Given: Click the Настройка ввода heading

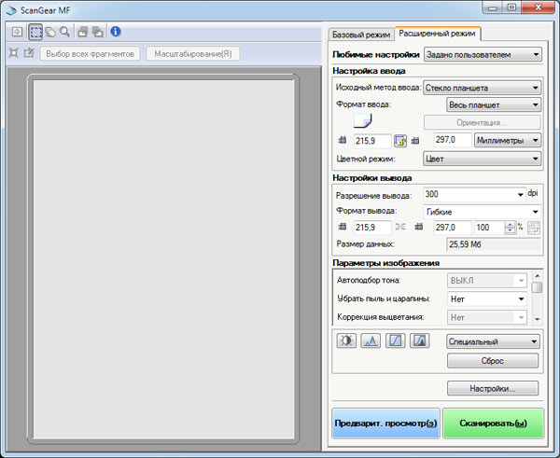Looking at the screenshot, I should 369,71.
